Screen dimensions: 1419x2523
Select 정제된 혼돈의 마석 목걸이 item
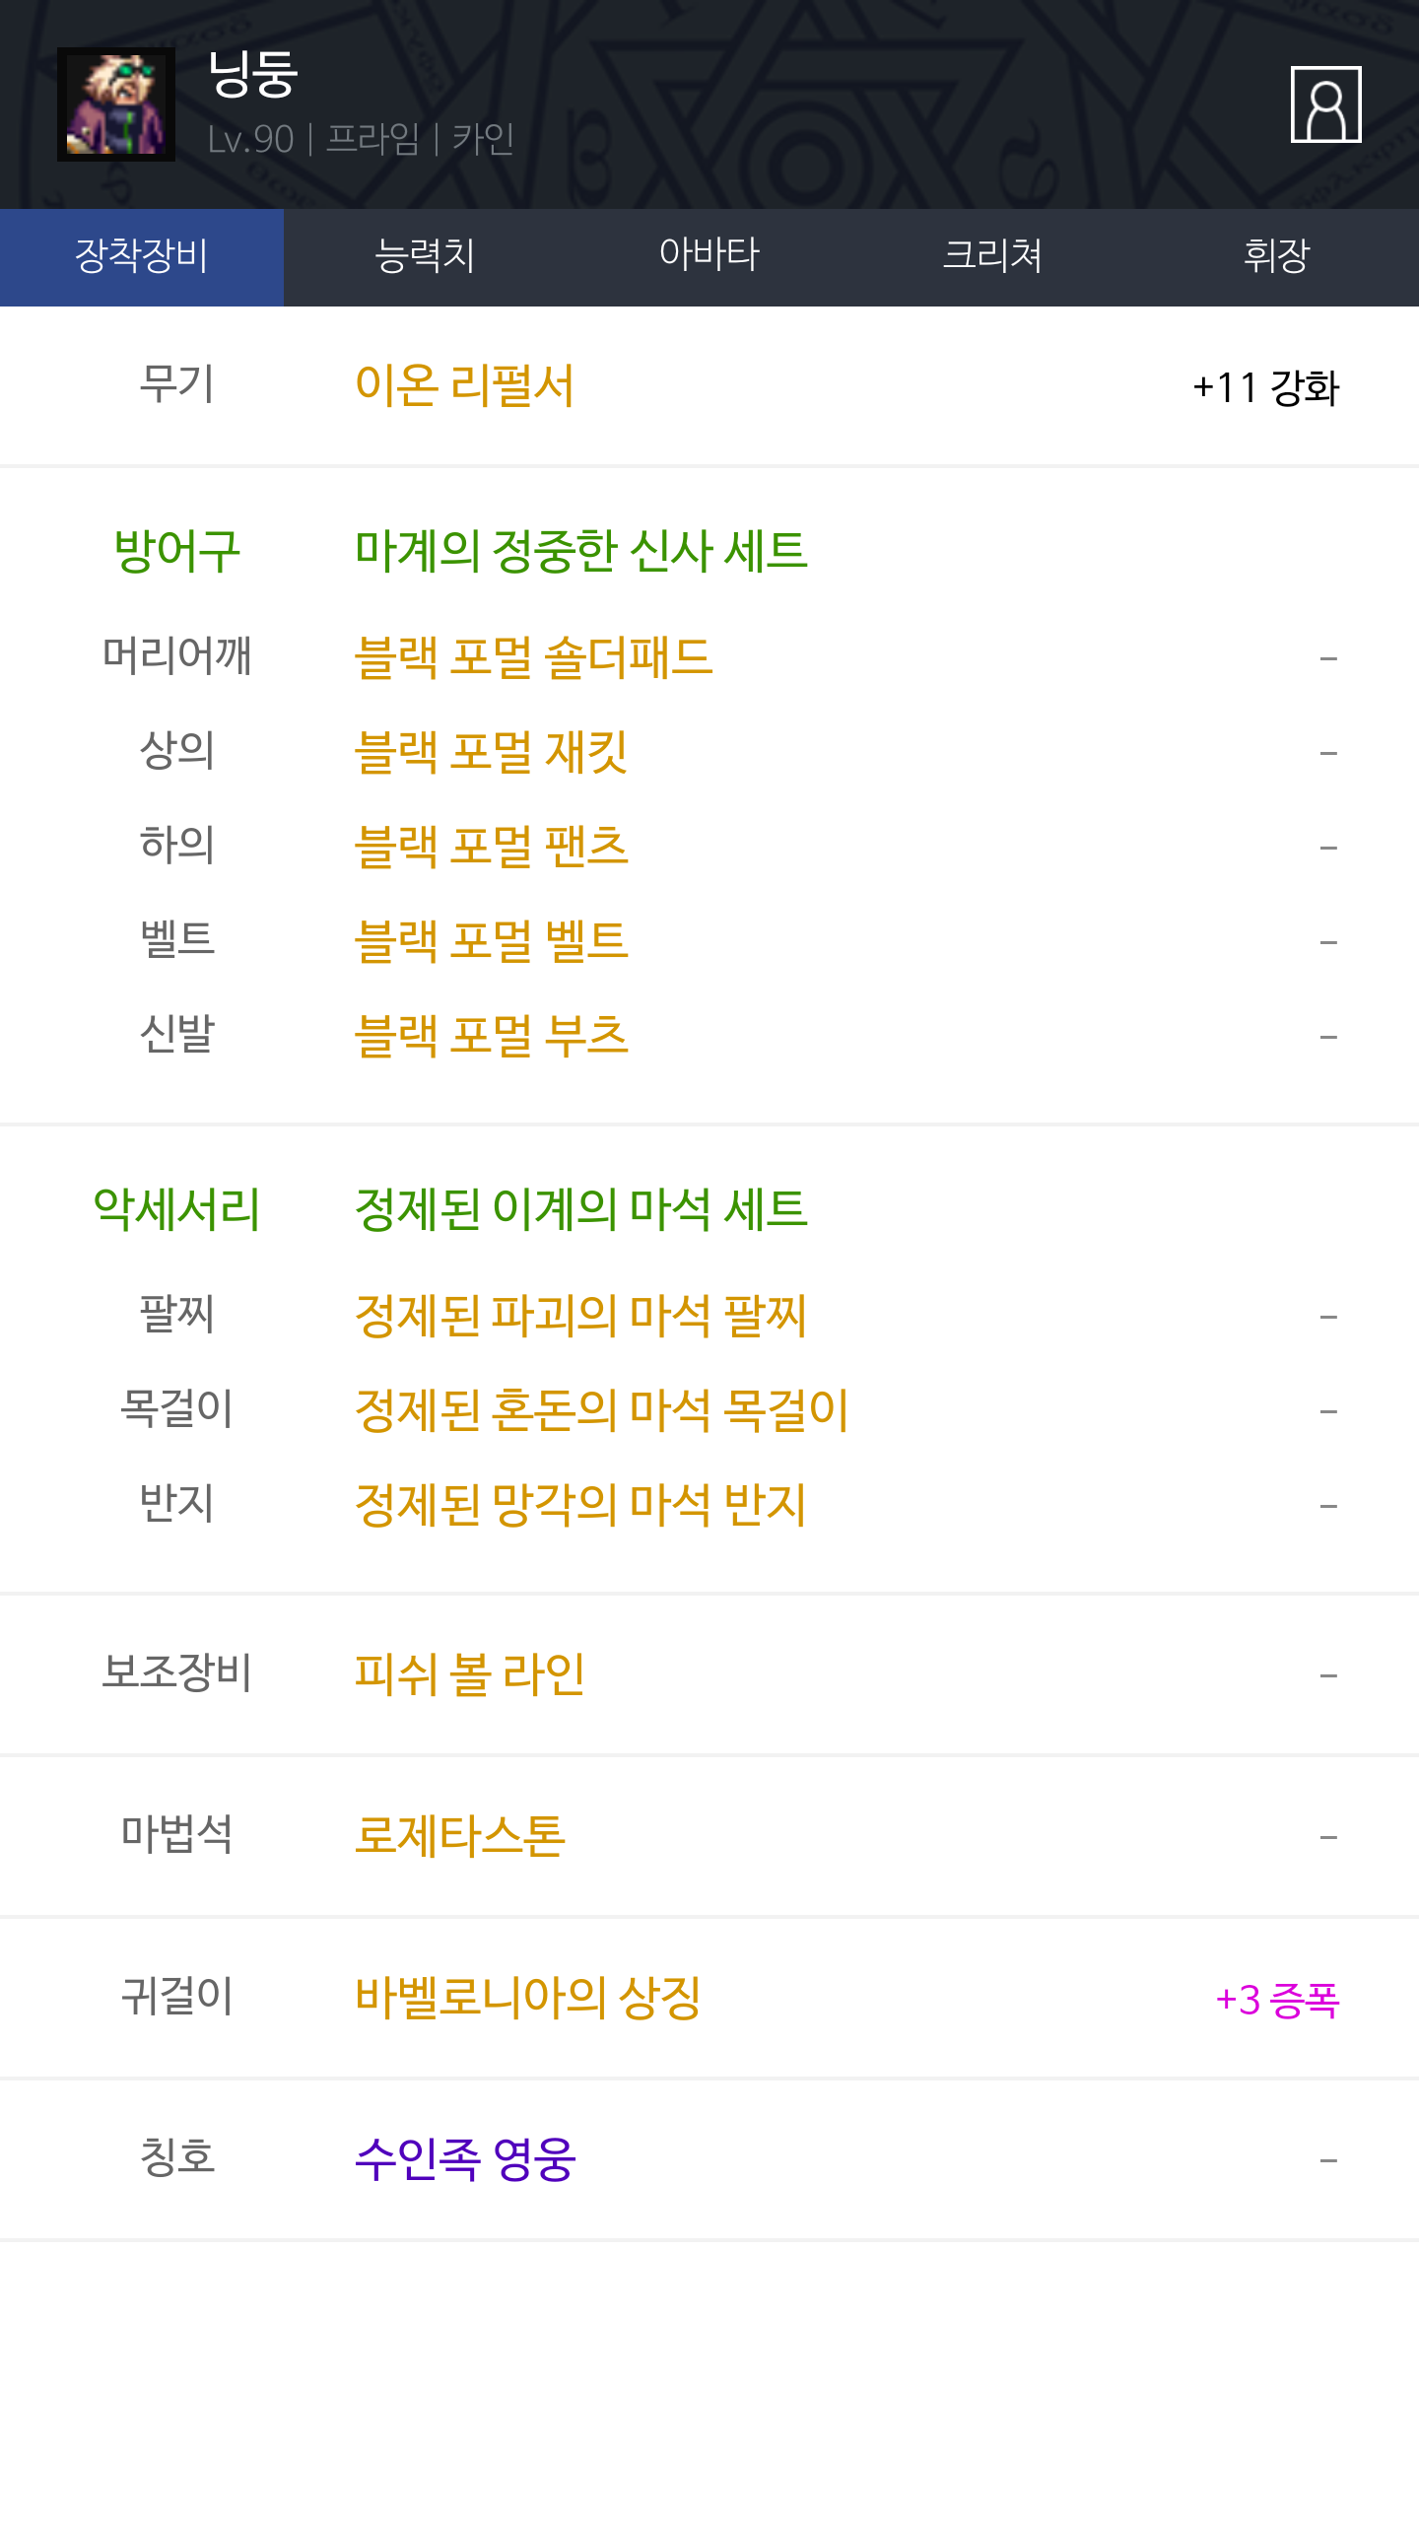[x=601, y=1410]
